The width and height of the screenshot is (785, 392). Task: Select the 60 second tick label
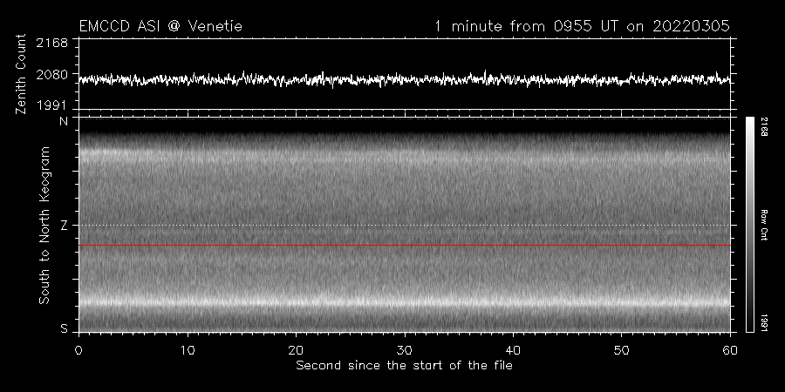point(730,349)
